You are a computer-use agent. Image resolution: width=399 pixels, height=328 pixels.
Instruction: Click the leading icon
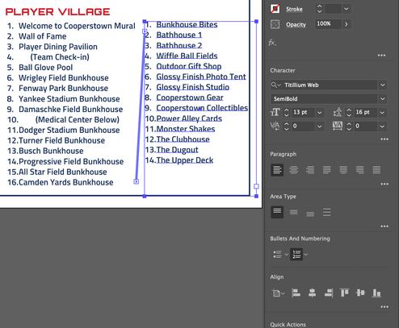click(x=338, y=112)
